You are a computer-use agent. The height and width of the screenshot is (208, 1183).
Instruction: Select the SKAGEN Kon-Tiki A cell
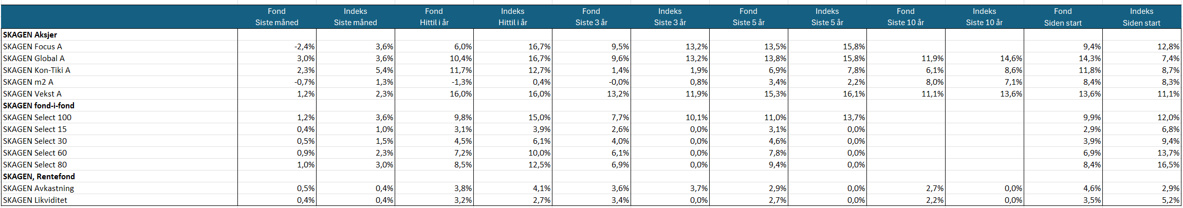36,70
